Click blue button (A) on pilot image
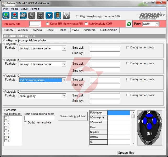The image size is (168, 157). [149, 116]
